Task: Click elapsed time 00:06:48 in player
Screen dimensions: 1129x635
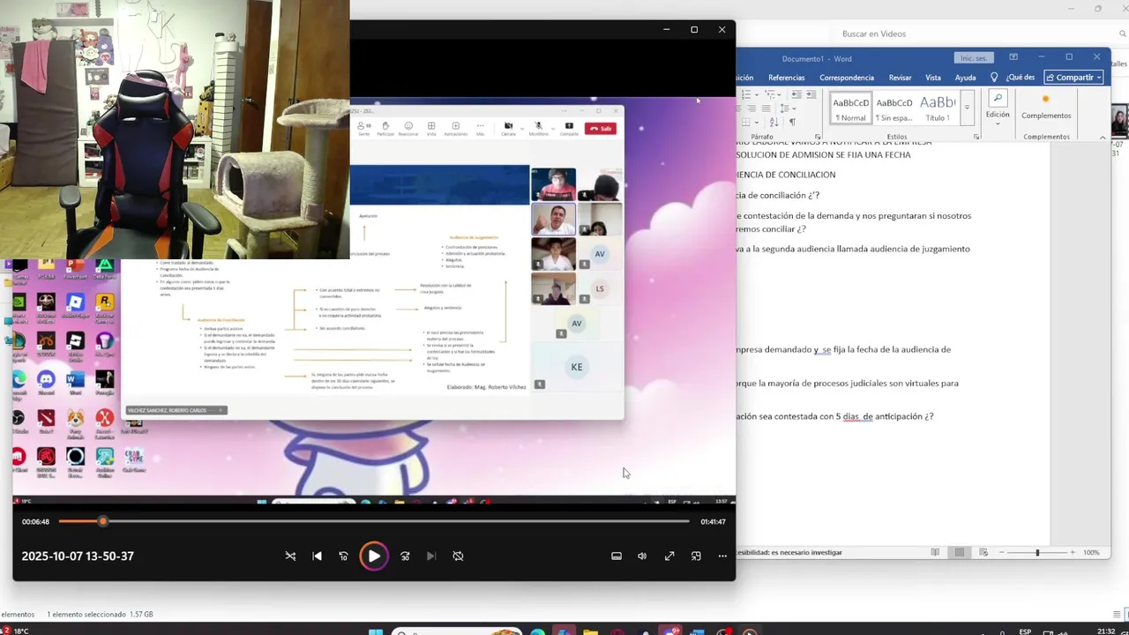Action: 36,522
